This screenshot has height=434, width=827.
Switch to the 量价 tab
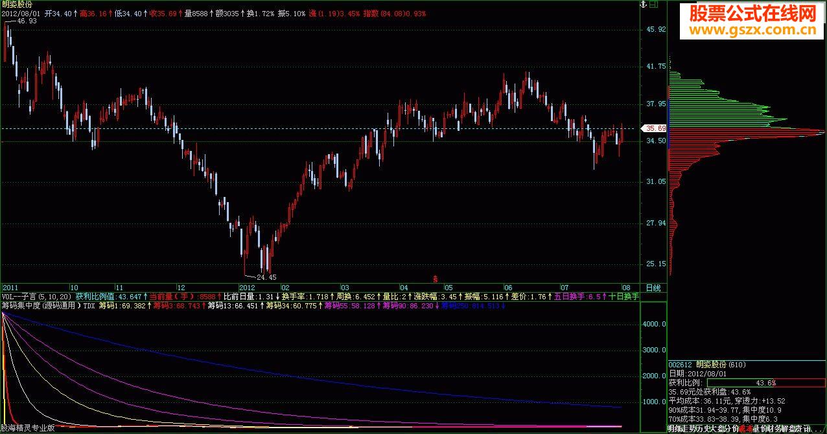(x=761, y=428)
